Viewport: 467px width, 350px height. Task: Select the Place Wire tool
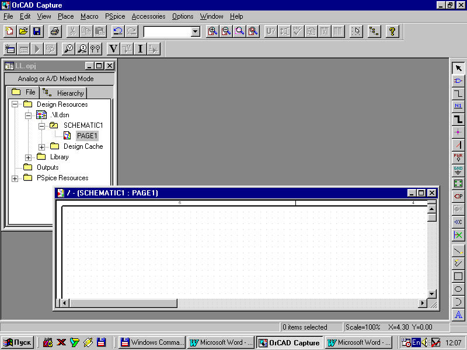click(458, 94)
